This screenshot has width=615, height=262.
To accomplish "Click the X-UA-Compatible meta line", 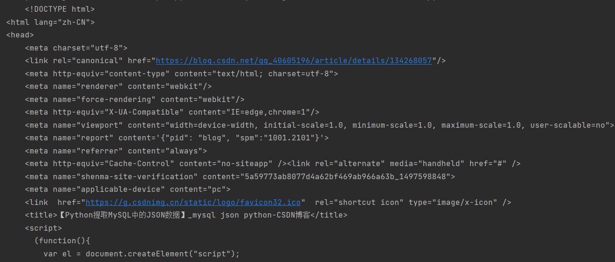I will tap(172, 112).
